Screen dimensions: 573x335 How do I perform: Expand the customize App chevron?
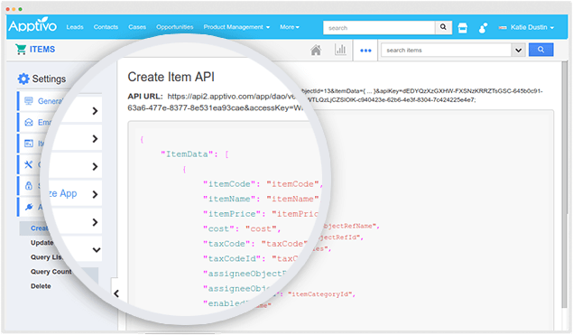click(x=95, y=194)
